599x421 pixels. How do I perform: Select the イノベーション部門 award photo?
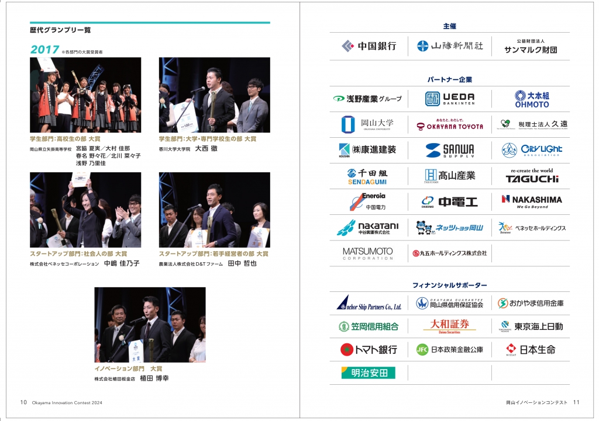pyautogui.click(x=150, y=325)
